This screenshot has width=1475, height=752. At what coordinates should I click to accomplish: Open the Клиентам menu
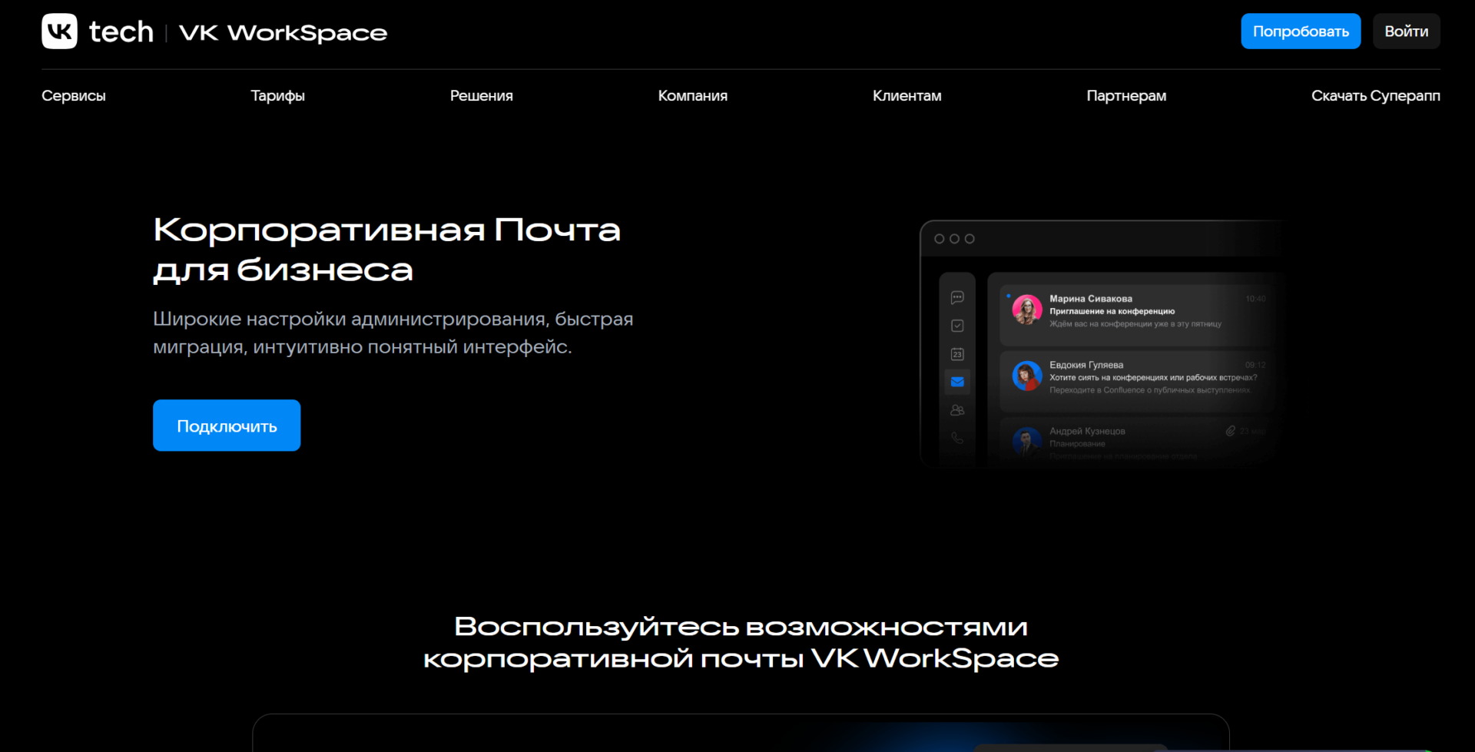(907, 96)
